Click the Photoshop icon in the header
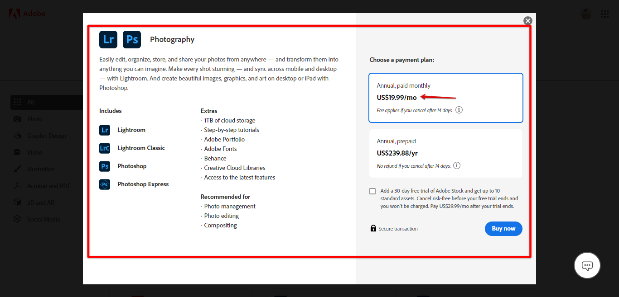This screenshot has width=619, height=297. [x=132, y=39]
